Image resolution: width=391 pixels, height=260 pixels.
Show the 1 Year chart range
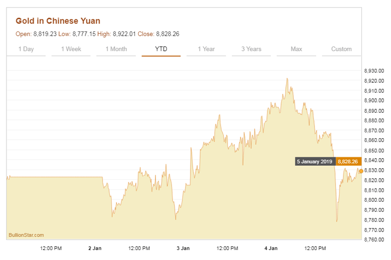click(206, 49)
